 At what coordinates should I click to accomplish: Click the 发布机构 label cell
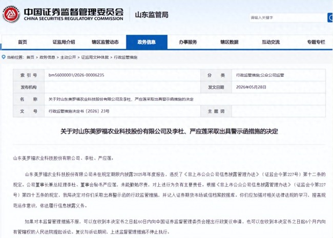pos(29,87)
